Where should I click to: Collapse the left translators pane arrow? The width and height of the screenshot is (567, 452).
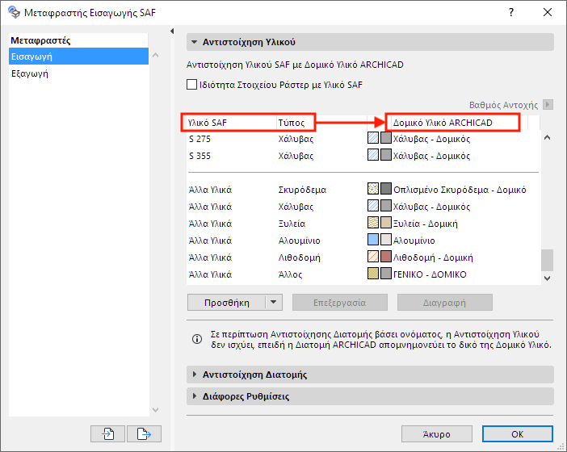coord(172,31)
